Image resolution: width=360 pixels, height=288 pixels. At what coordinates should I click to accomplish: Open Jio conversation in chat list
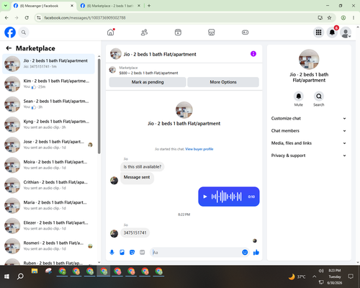point(48,64)
